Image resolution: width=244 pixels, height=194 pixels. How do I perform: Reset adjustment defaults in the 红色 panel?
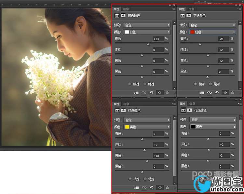point(217,93)
